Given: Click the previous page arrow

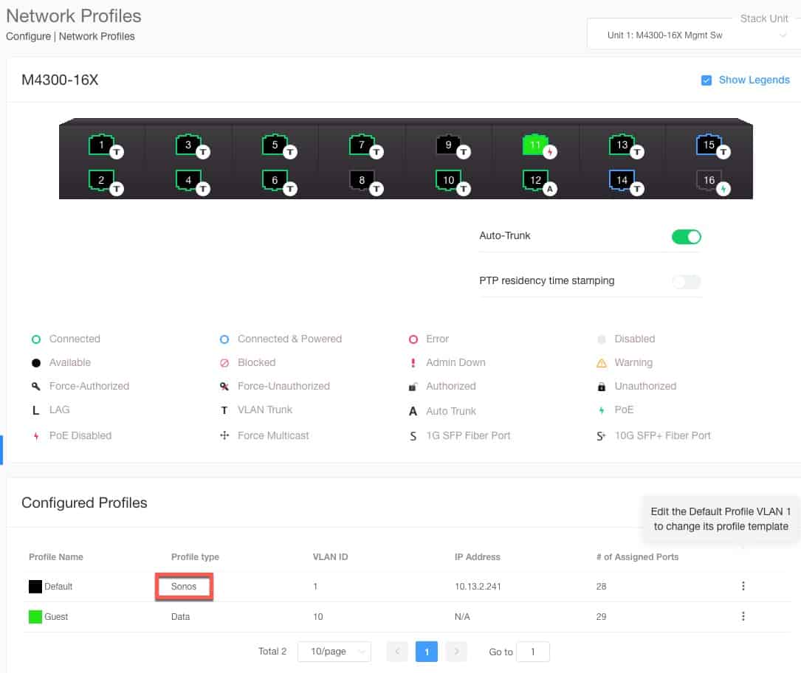Looking at the screenshot, I should pos(397,652).
